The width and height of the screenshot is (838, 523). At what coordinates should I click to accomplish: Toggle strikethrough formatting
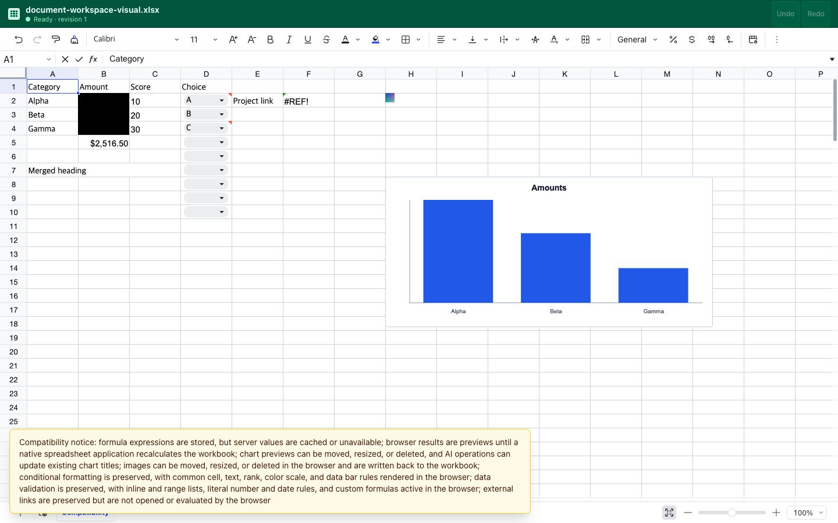point(326,40)
